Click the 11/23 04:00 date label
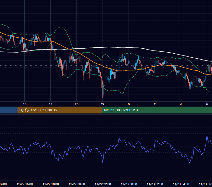Screen dimensions: 212x187 pos(181,184)
